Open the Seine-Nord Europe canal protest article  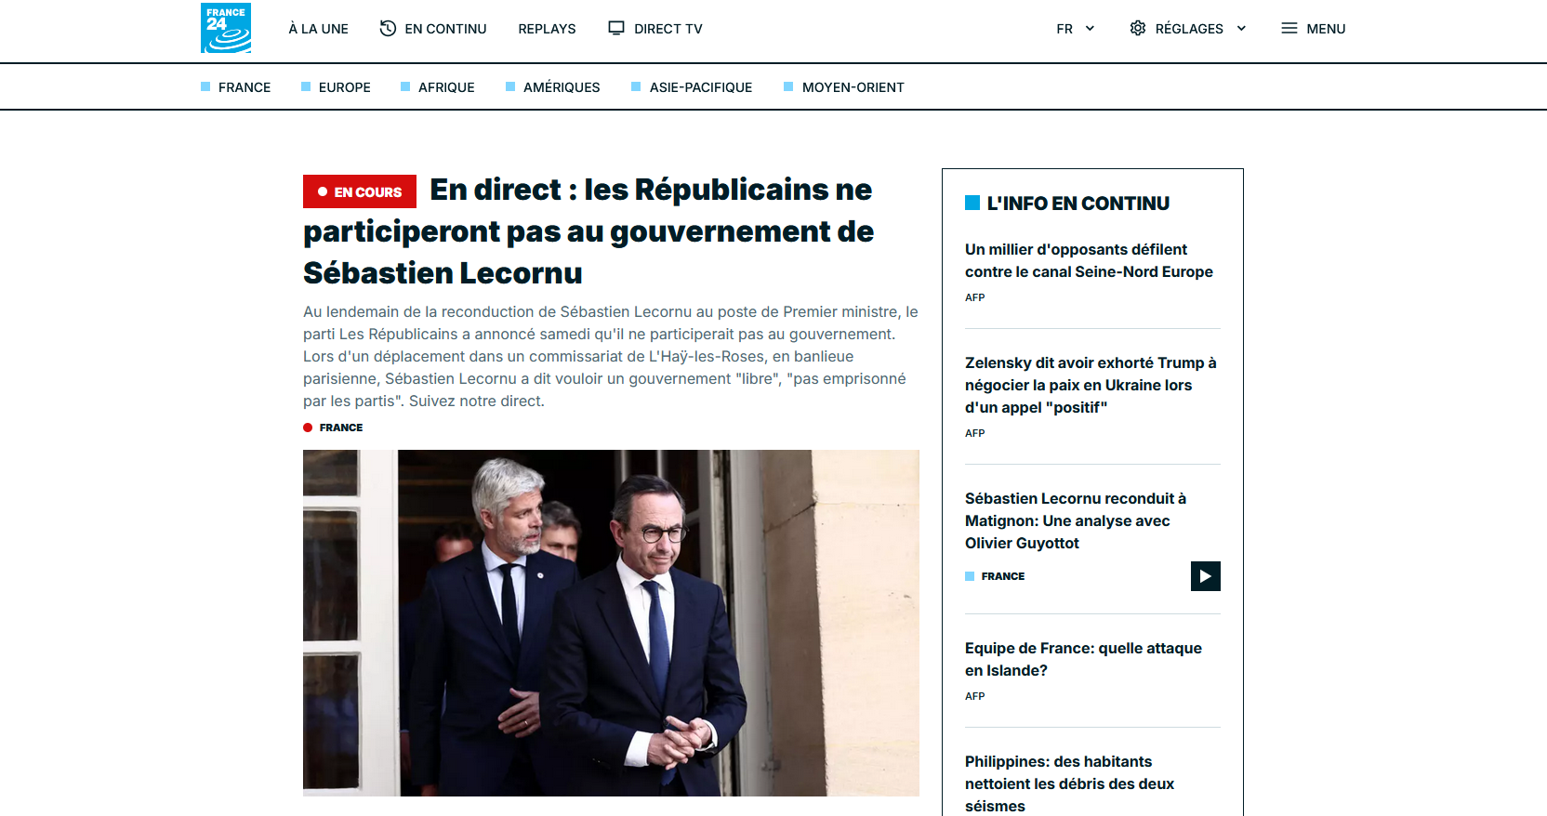[1089, 260]
